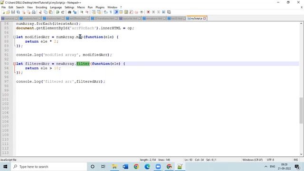Image resolution: width=304 pixels, height=171 pixels.
Task: Undo the last edit with the Undo arrow
Action: tap(57, 12)
